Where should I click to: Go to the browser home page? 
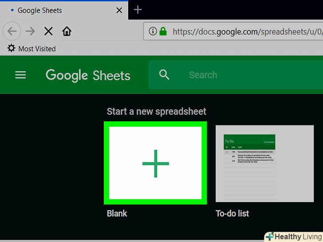point(67,31)
